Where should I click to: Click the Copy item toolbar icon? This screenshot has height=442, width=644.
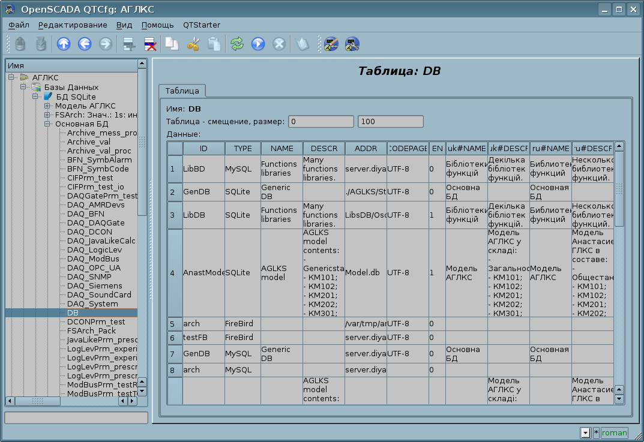[x=172, y=44]
